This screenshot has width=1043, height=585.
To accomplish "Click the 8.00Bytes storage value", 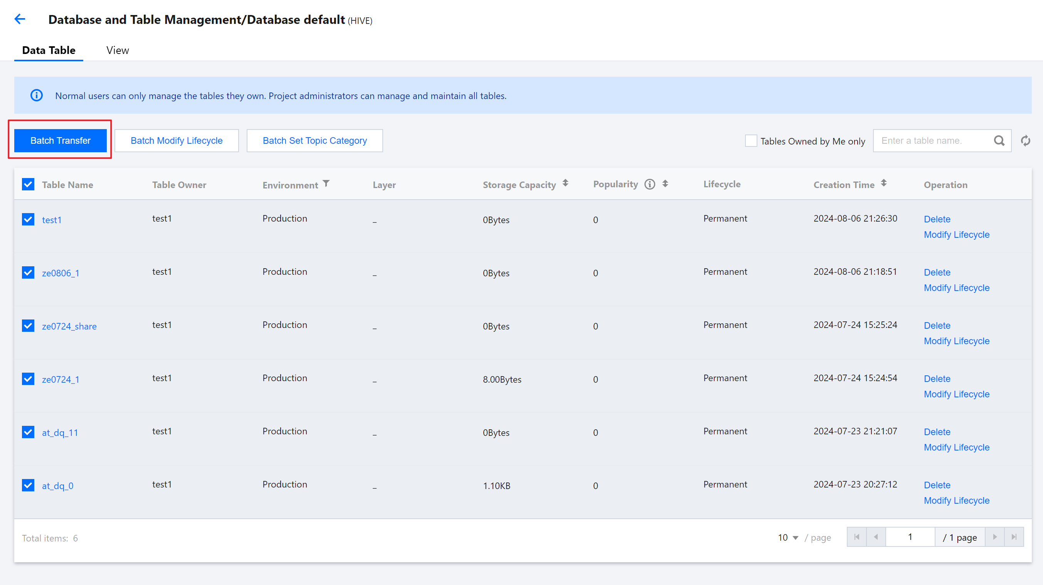I will click(x=502, y=379).
